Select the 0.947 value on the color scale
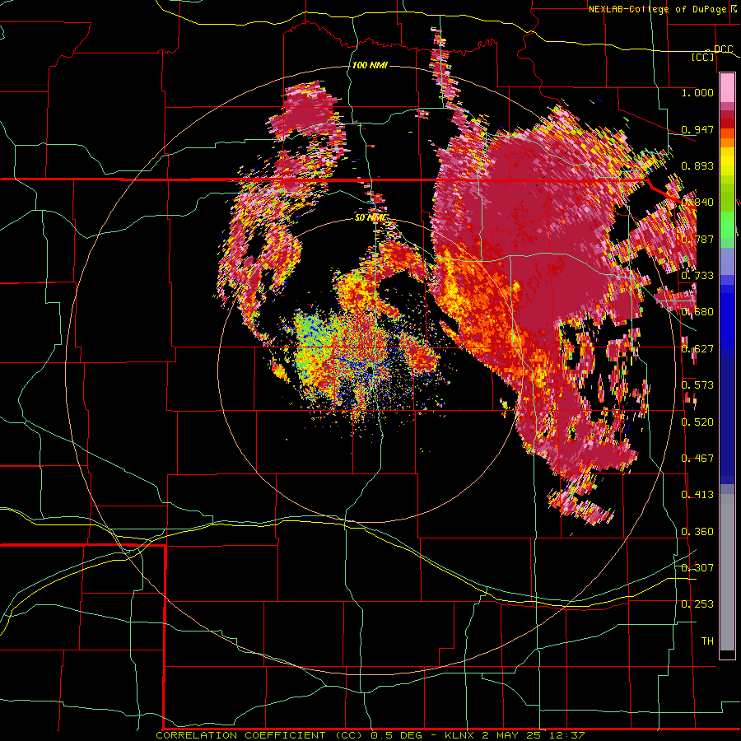 697,129
